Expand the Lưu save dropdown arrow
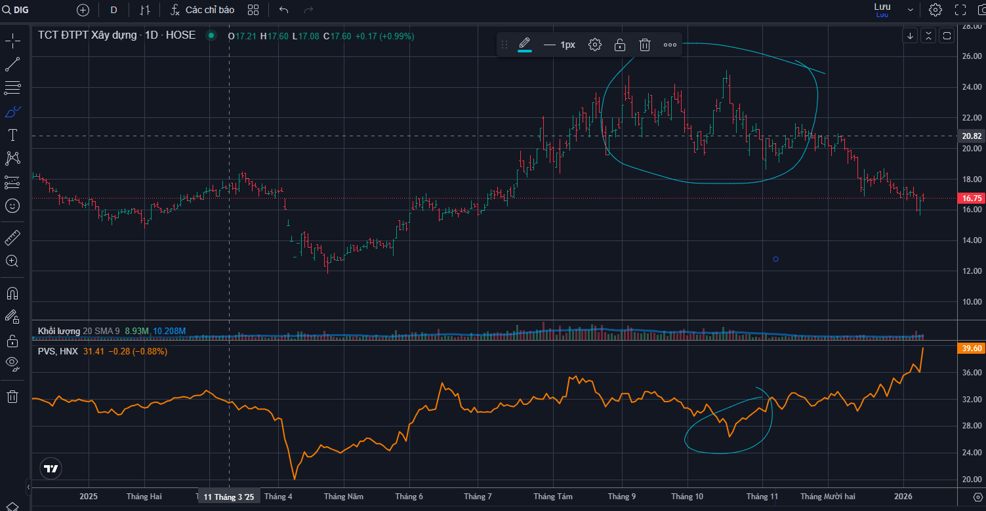The width and height of the screenshot is (986, 511). tap(911, 10)
